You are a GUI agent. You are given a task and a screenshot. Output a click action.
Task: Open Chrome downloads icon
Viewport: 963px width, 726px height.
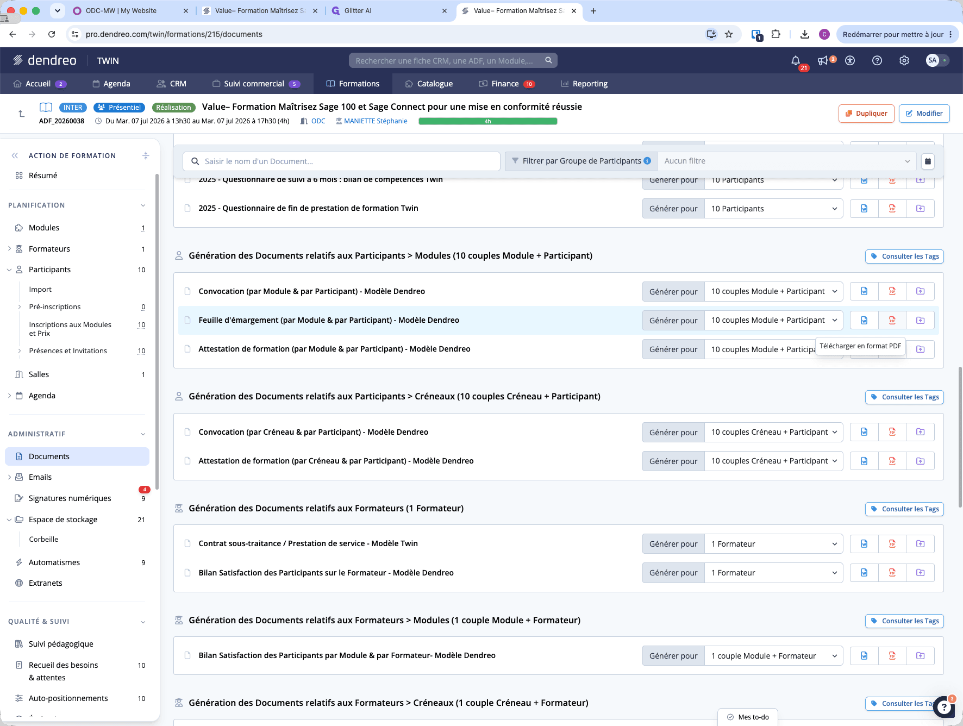pos(805,34)
